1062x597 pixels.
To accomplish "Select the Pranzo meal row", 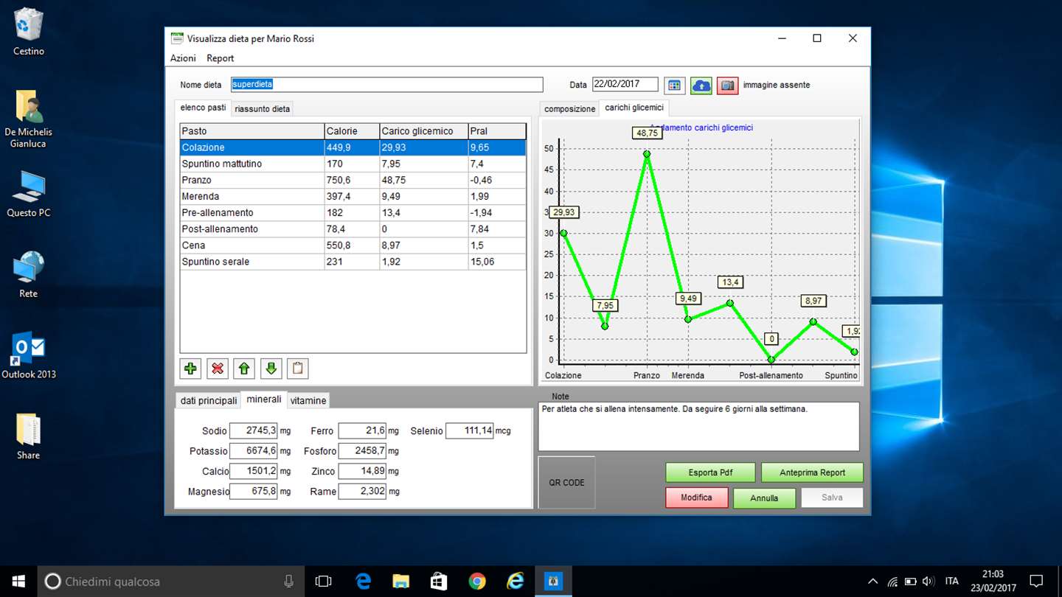I will pyautogui.click(x=353, y=180).
